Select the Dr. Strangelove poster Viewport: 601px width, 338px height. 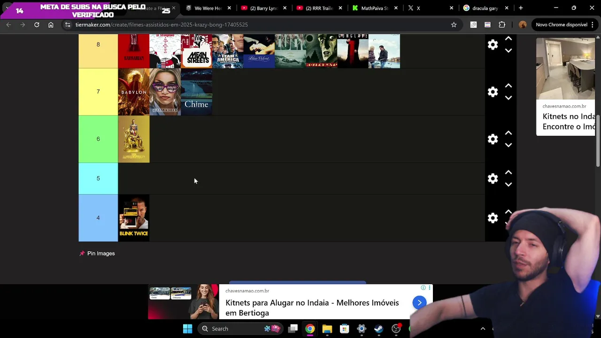[x=165, y=51]
